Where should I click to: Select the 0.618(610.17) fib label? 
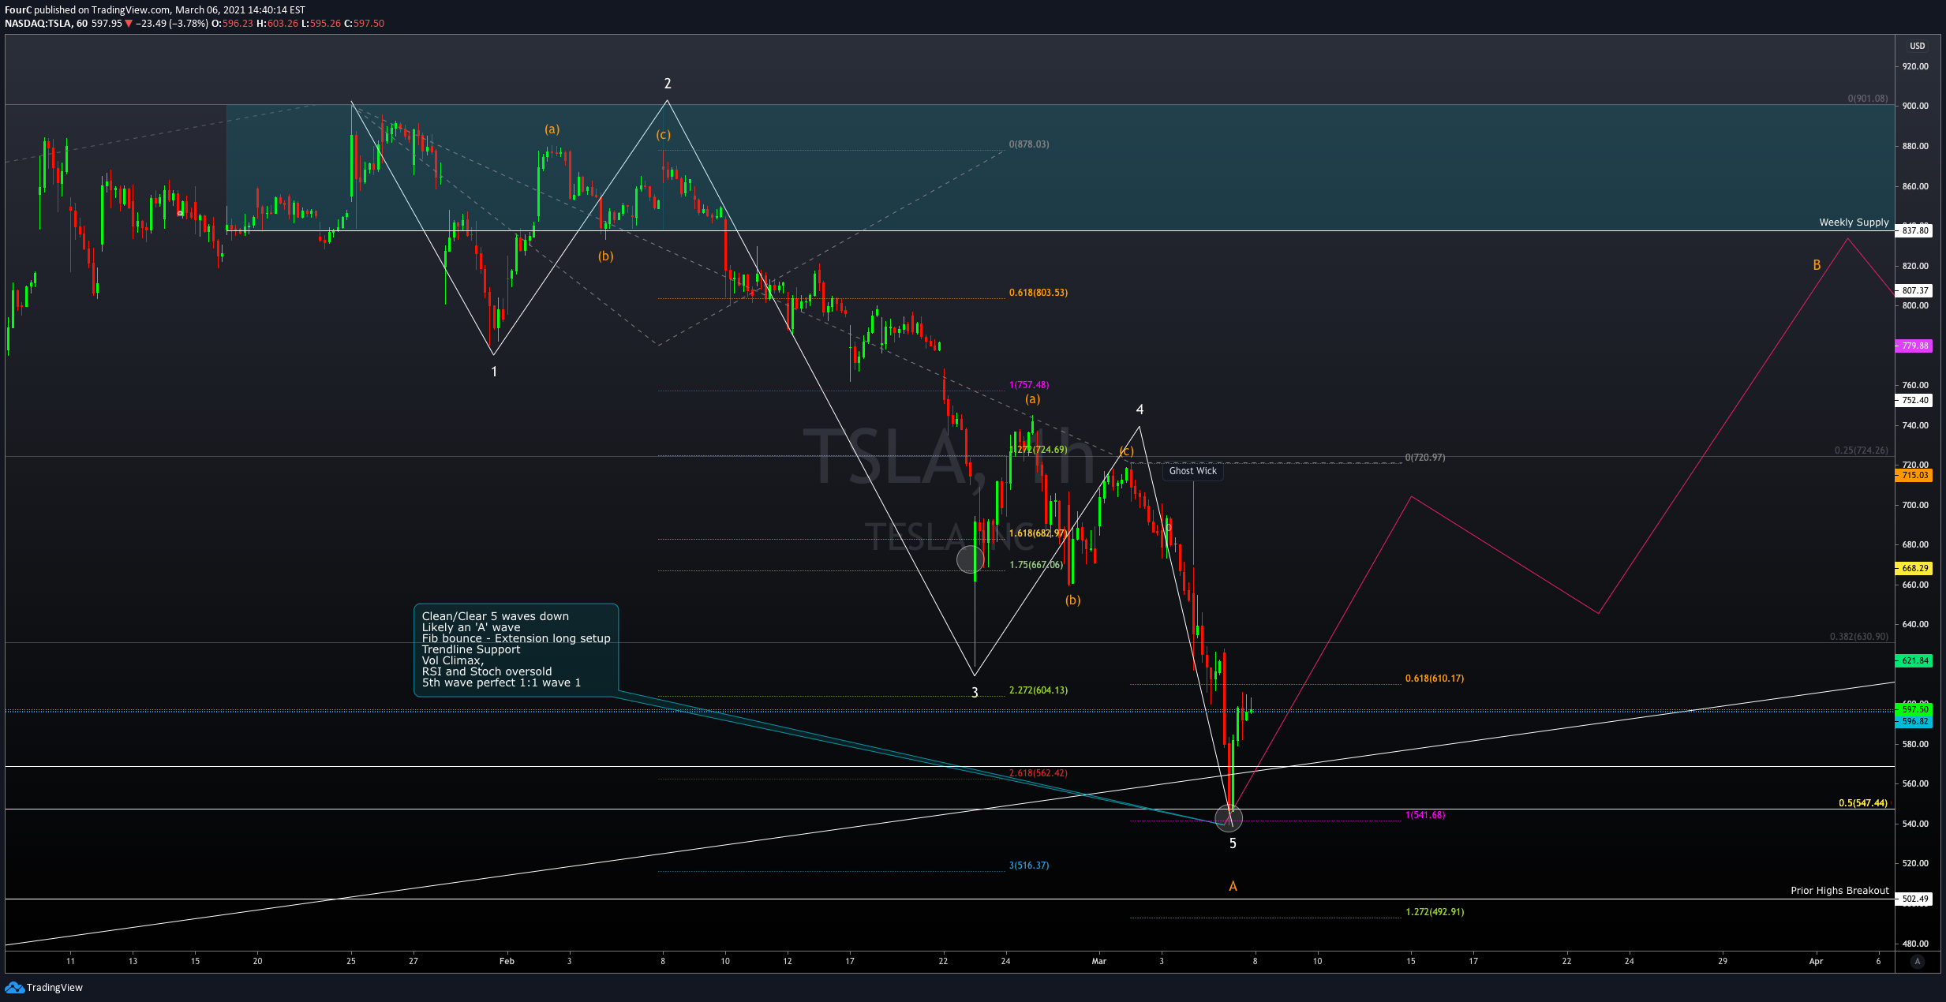pyautogui.click(x=1435, y=679)
